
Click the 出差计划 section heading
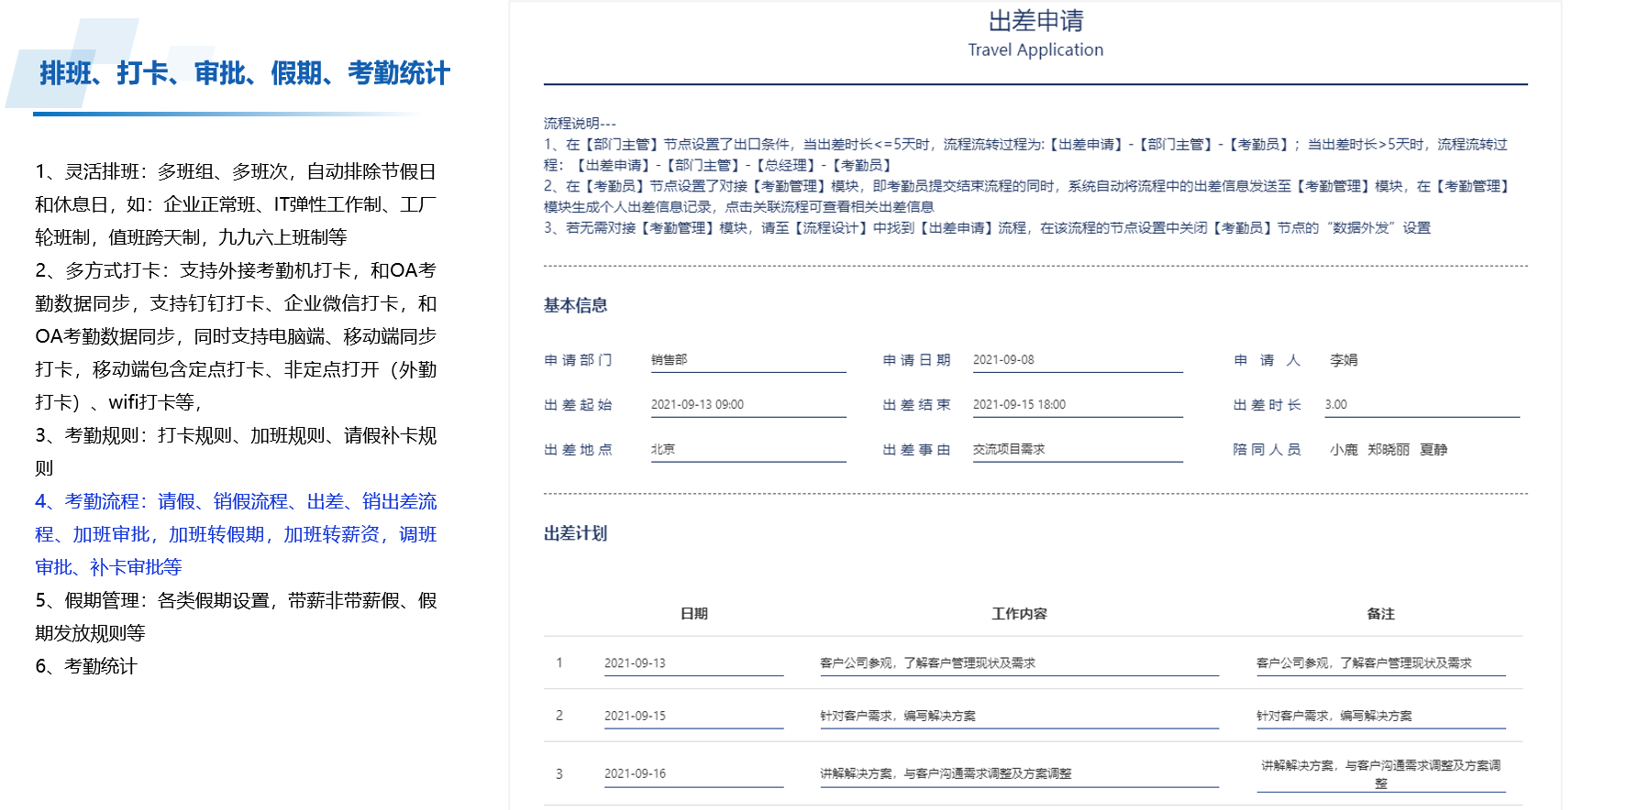575,534
